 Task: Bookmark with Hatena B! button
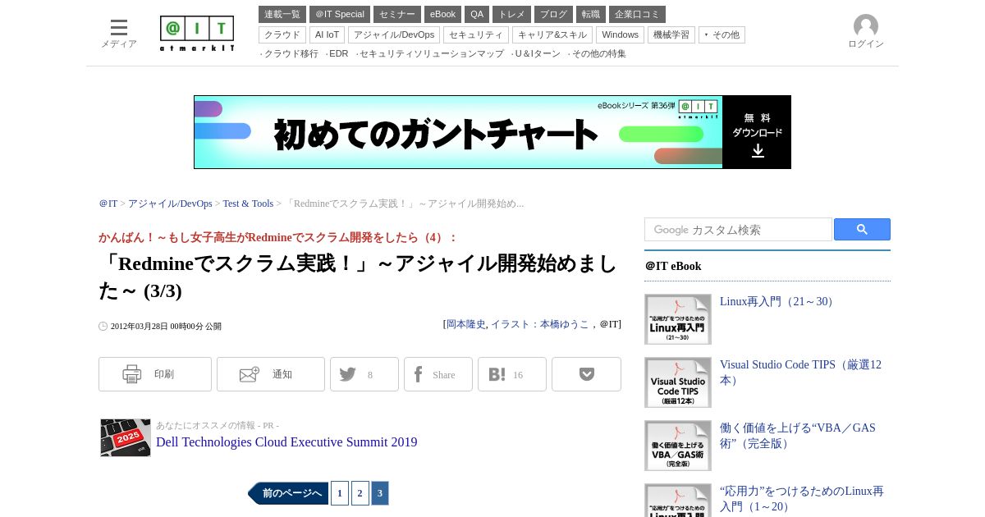pyautogui.click(x=512, y=374)
